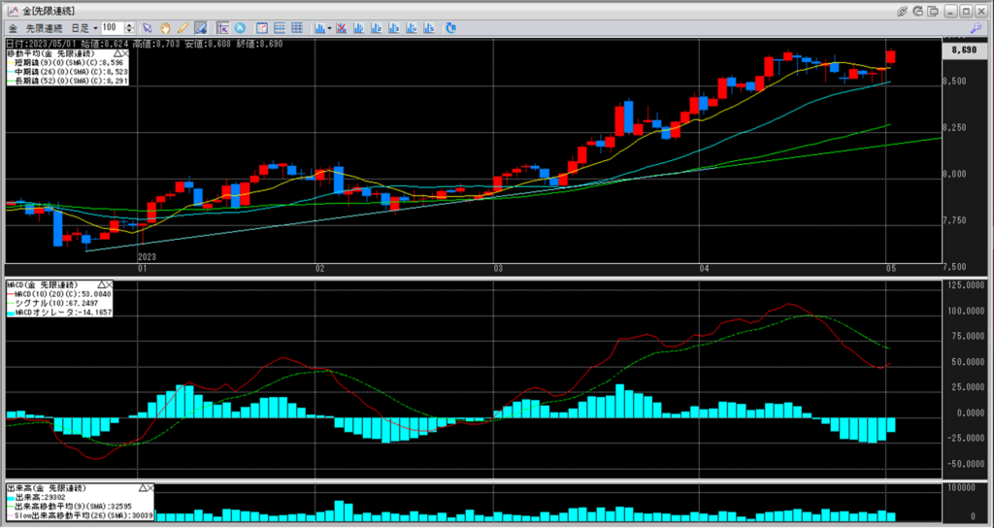
Task: Collapse the MACD legend with triangle button
Action: (101, 284)
